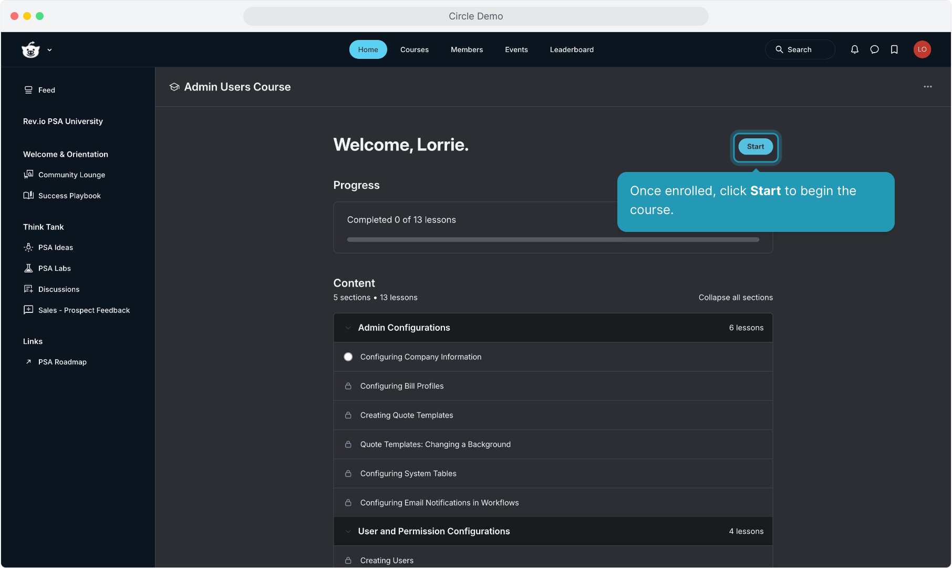The height and width of the screenshot is (568, 952).
Task: Click Collapse all sections link
Action: point(736,298)
